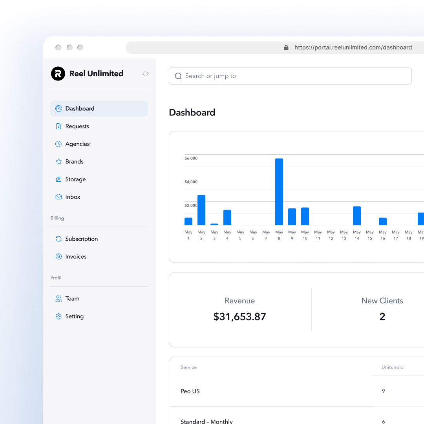Click the Agencies clock icon
424x424 pixels.
point(58,144)
